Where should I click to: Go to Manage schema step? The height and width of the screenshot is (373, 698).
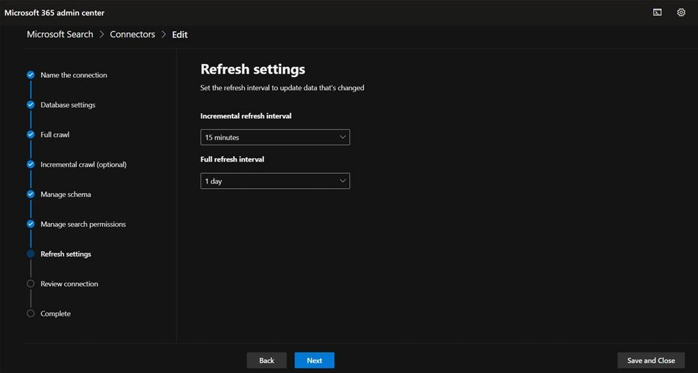tap(66, 194)
